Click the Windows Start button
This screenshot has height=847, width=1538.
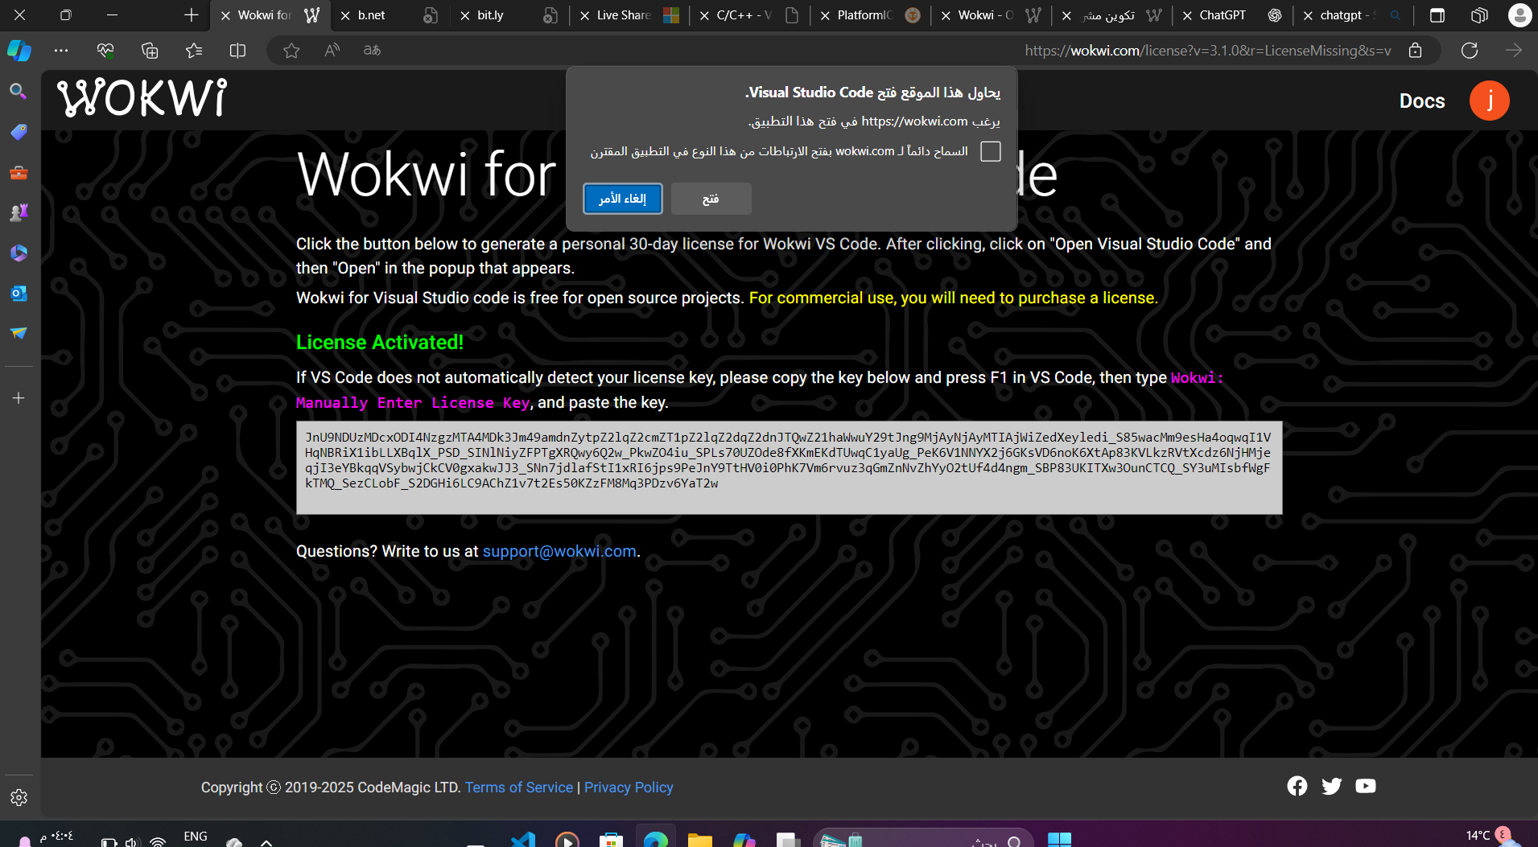click(1059, 839)
